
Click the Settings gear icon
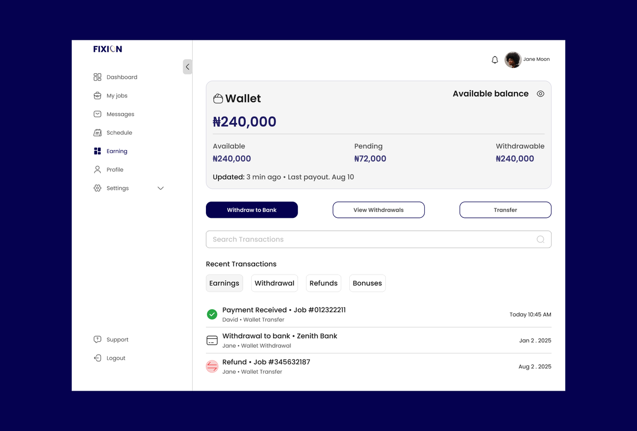click(97, 188)
